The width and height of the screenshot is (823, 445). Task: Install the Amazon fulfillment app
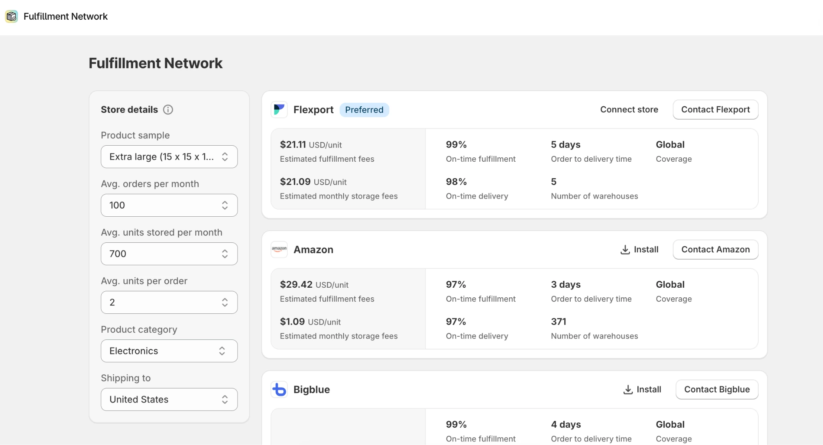click(x=639, y=250)
